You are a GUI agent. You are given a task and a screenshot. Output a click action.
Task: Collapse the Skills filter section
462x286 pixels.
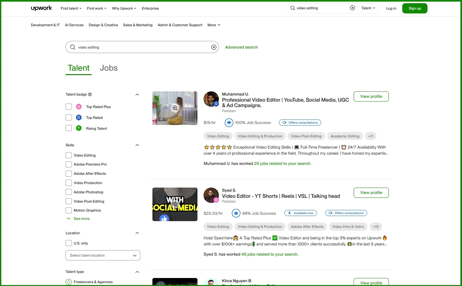pyautogui.click(x=137, y=145)
